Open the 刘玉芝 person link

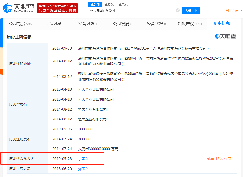coord(83,169)
